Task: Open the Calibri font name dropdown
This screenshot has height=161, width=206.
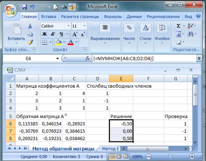Action: 69,26
